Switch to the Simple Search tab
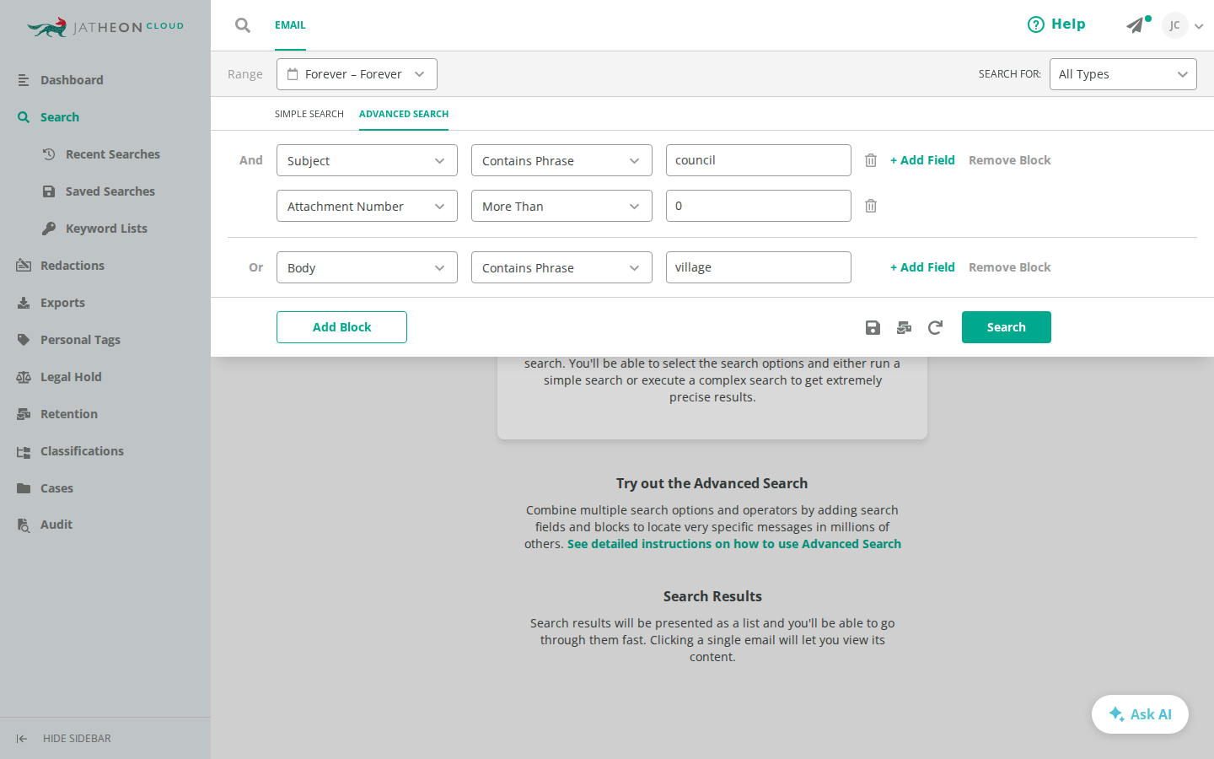 point(309,114)
